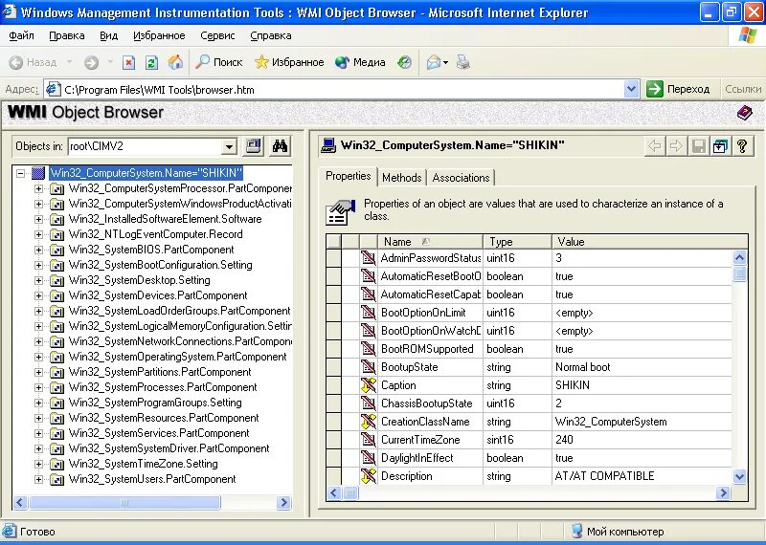Click the object browser back arrow
This screenshot has height=545, width=766.
(655, 146)
